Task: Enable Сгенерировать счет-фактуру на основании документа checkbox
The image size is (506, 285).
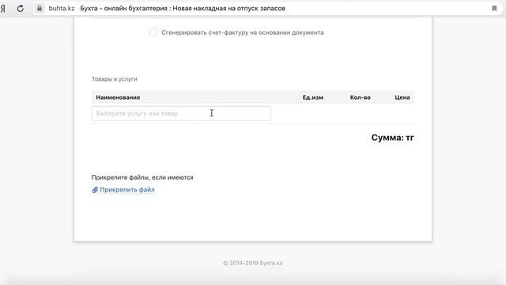Action: click(x=153, y=32)
